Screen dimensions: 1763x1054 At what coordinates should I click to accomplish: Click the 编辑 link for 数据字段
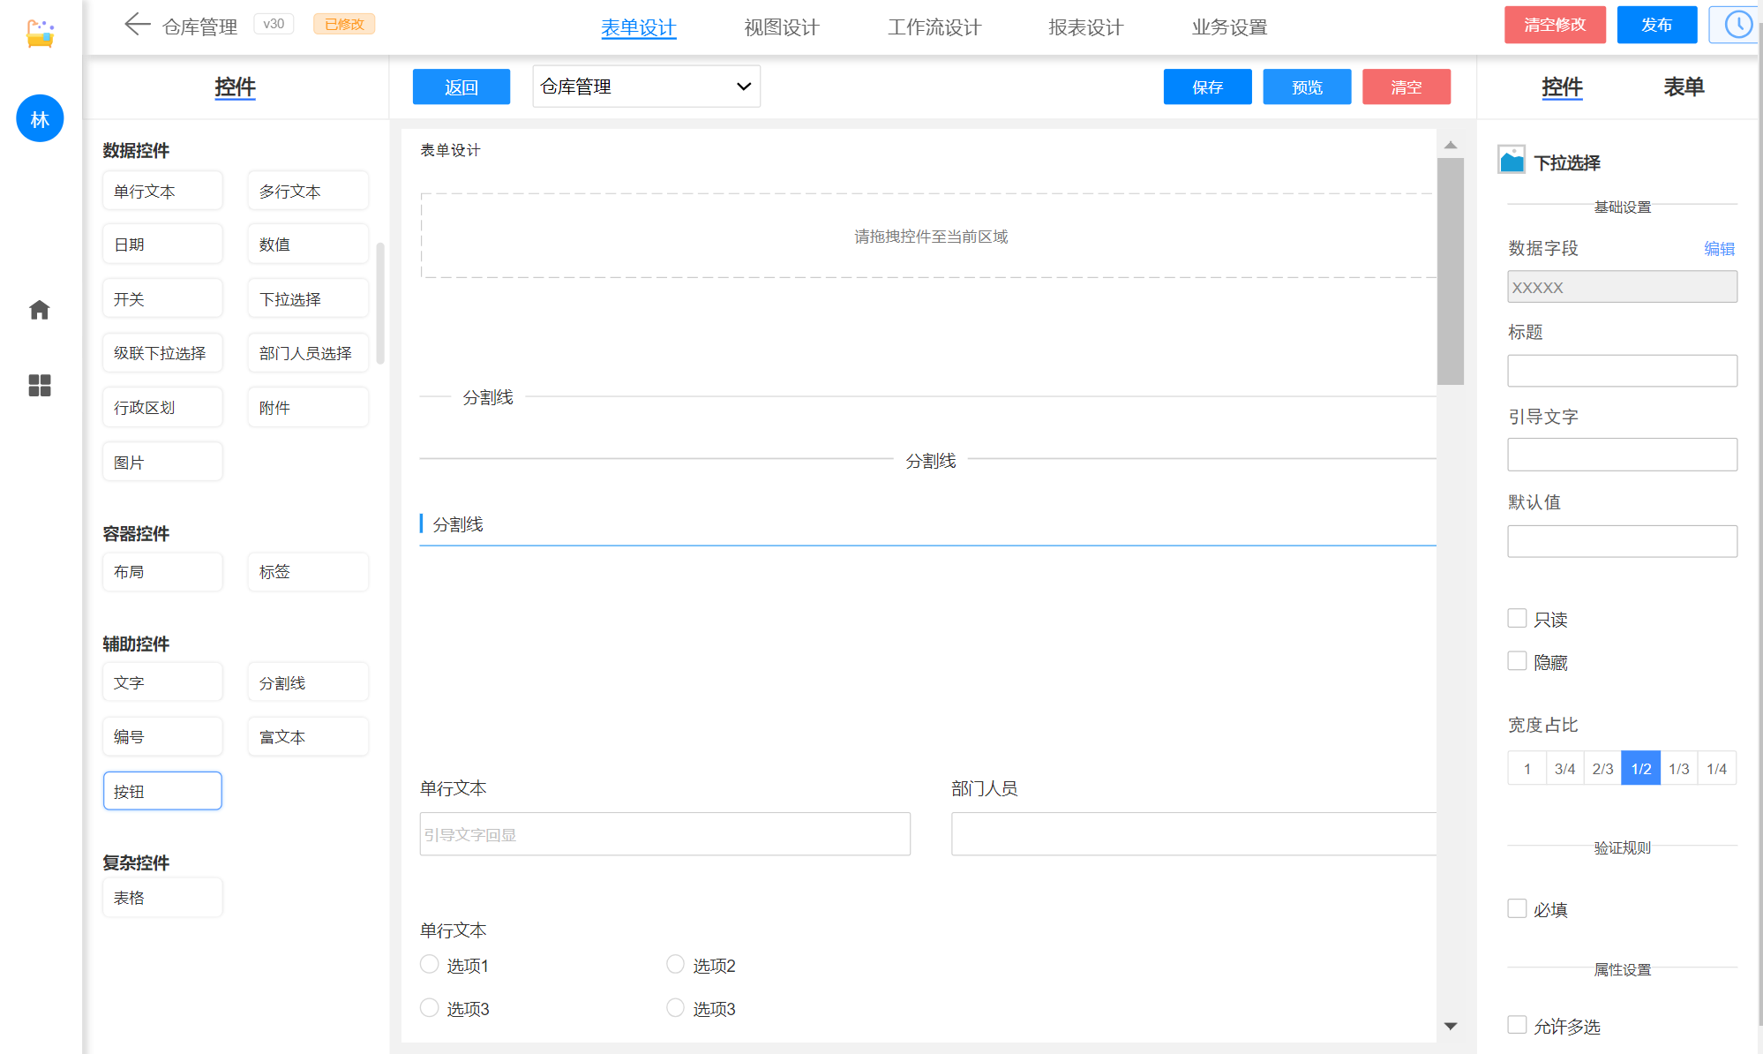(1719, 249)
